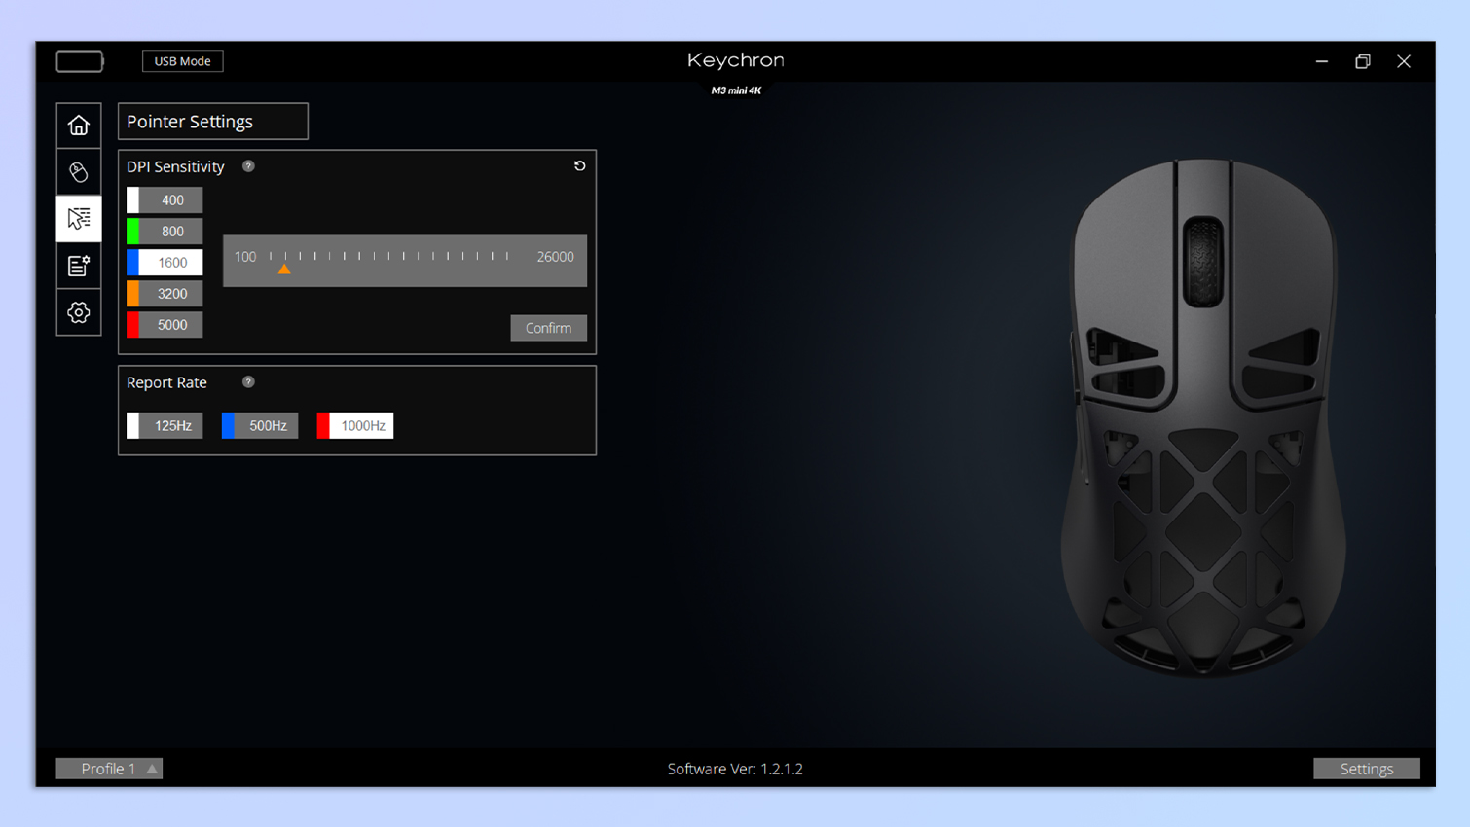Click the battery indicator icon
1470x827 pixels.
click(80, 61)
